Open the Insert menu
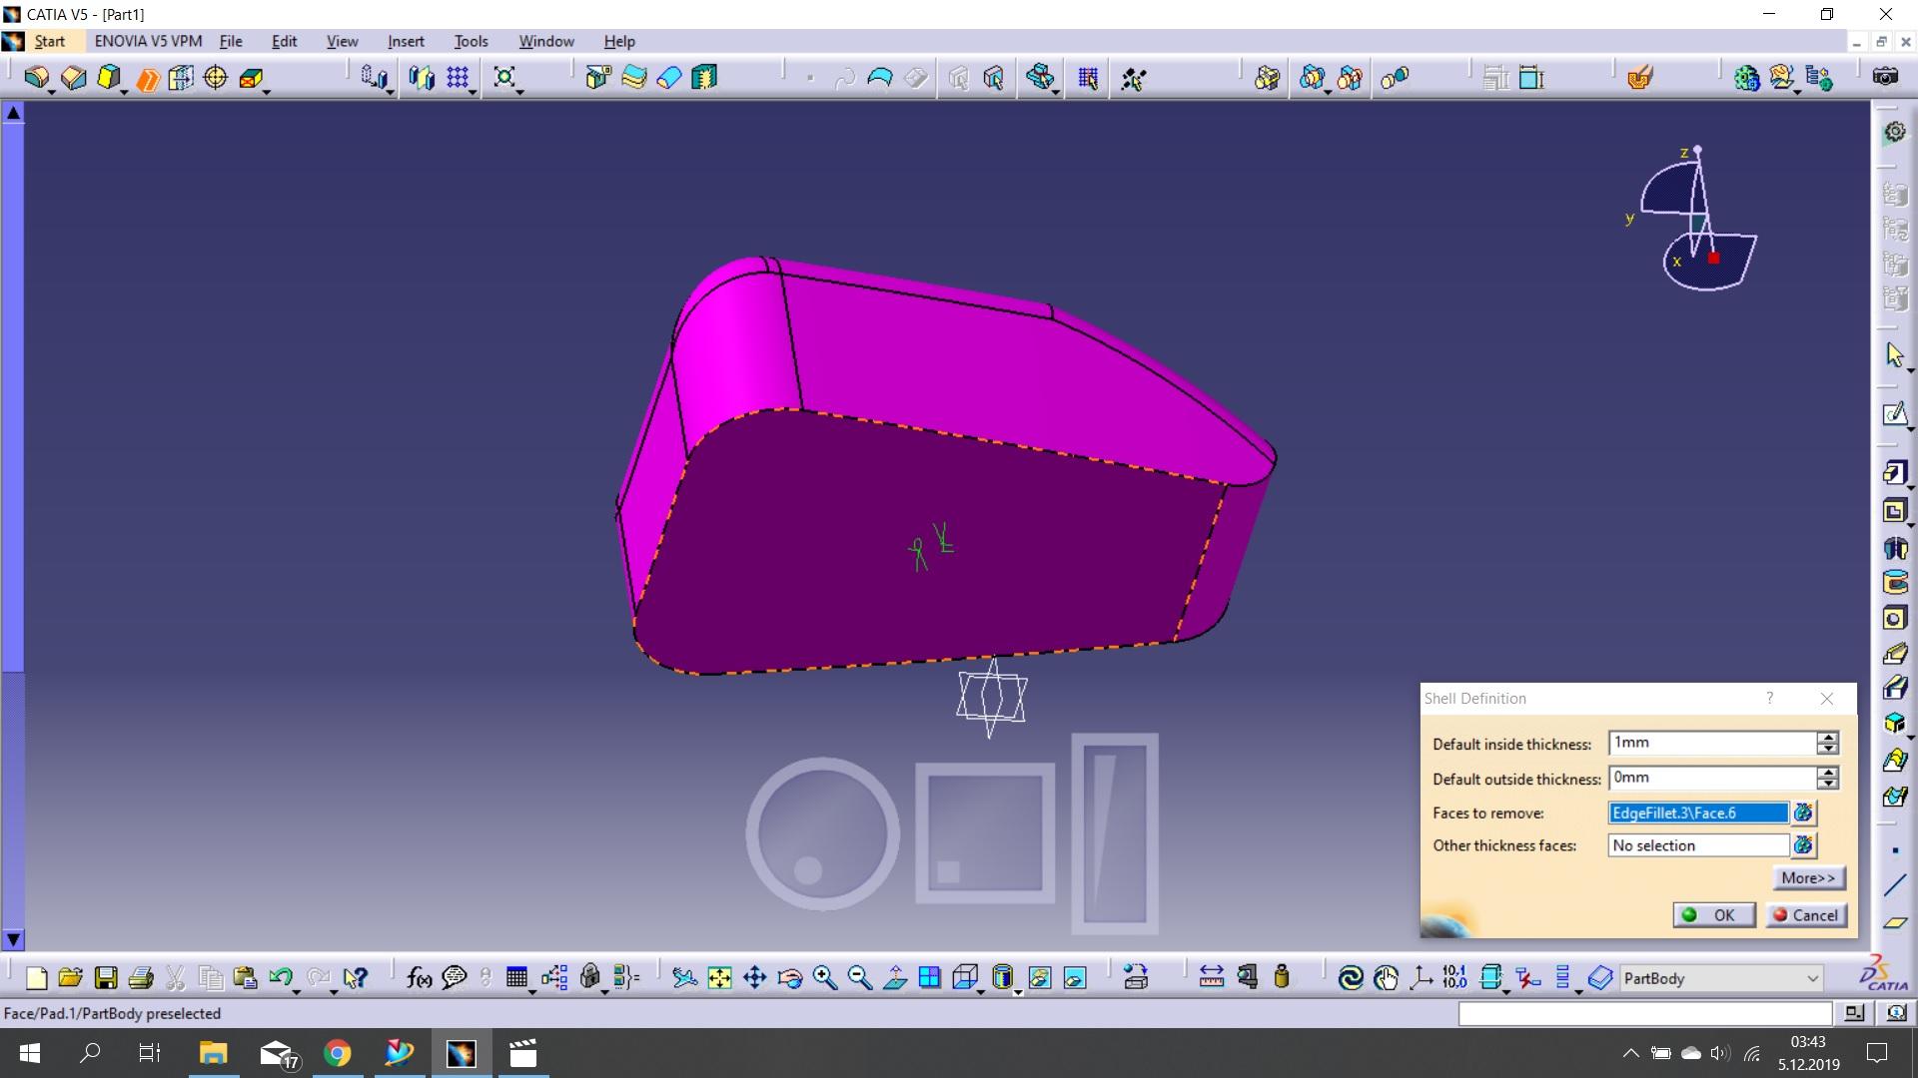This screenshot has height=1078, width=1918. (x=406, y=41)
